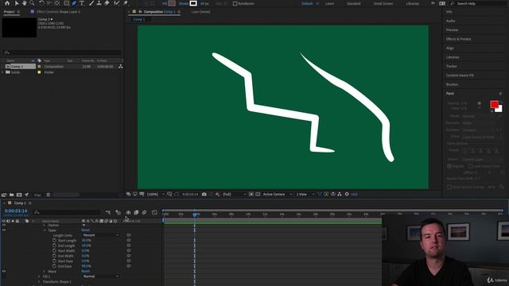Select the Zoom magnifier tool
This screenshot has height=286, width=509.
pyautogui.click(x=32, y=3)
